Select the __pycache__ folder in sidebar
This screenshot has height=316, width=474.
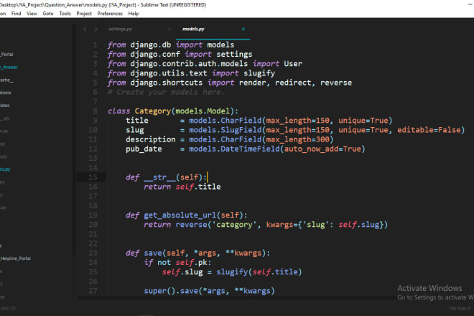coord(6,80)
